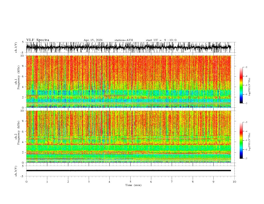Click the '6' tick on time axis

coord(151,182)
